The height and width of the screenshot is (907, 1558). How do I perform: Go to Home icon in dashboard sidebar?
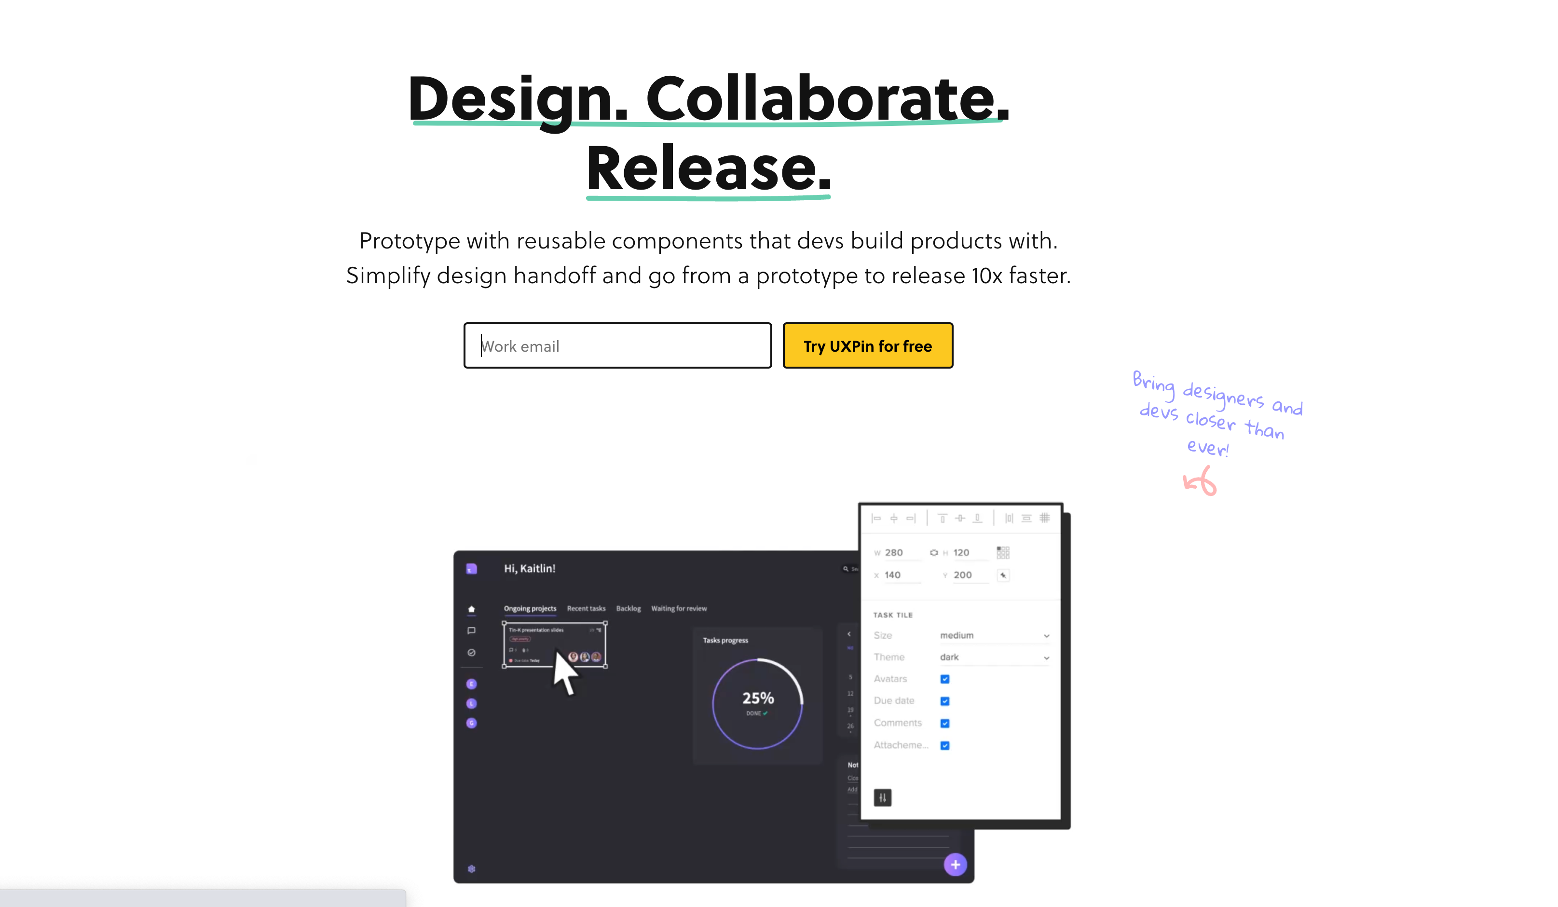[x=471, y=610]
